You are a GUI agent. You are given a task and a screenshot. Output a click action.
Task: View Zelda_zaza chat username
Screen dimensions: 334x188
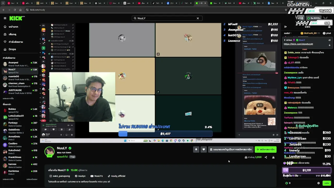tap(294, 52)
